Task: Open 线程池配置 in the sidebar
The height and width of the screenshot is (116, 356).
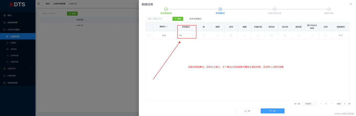Action: [18, 83]
